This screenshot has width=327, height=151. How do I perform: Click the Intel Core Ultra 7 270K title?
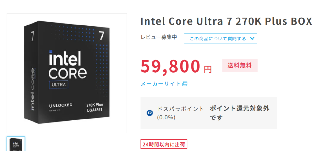point(226,21)
